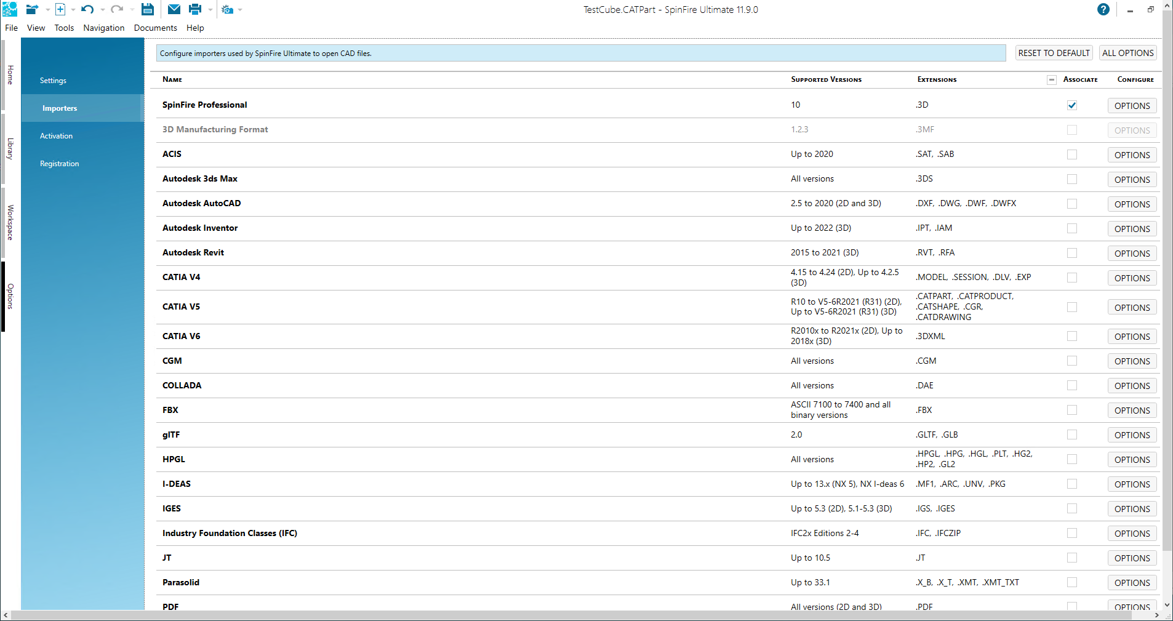Open OPTIONS for glTF importer
The image size is (1173, 621).
pyautogui.click(x=1132, y=435)
